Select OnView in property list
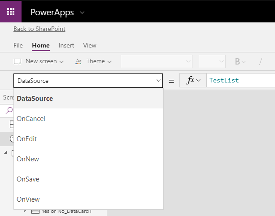Viewport: 275px width, 216px height. click(x=88, y=199)
